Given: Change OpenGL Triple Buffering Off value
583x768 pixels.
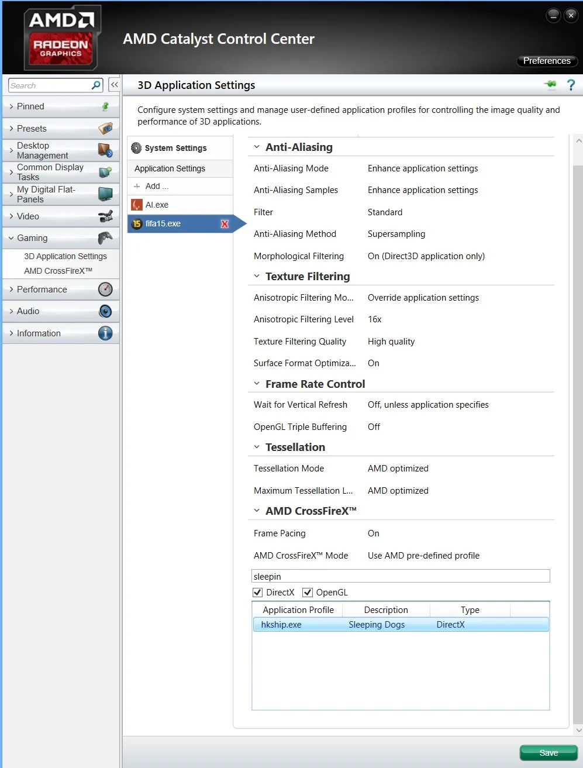Looking at the screenshot, I should point(374,427).
